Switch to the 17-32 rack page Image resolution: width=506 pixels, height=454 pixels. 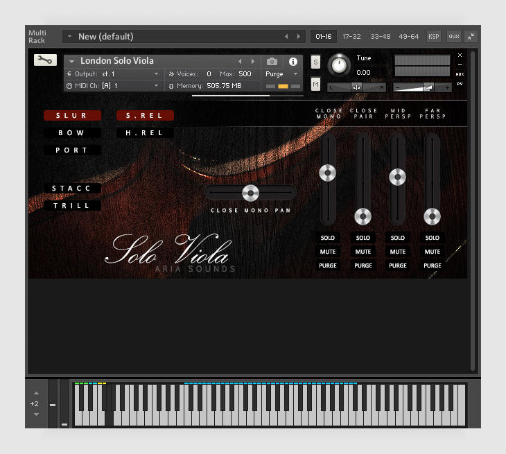click(x=351, y=37)
